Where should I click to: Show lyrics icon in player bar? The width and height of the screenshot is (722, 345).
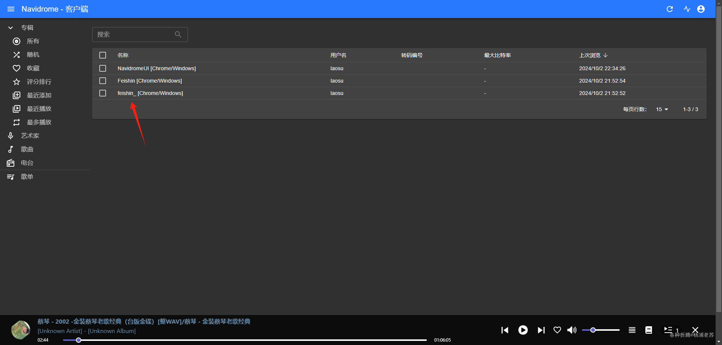tap(649, 330)
